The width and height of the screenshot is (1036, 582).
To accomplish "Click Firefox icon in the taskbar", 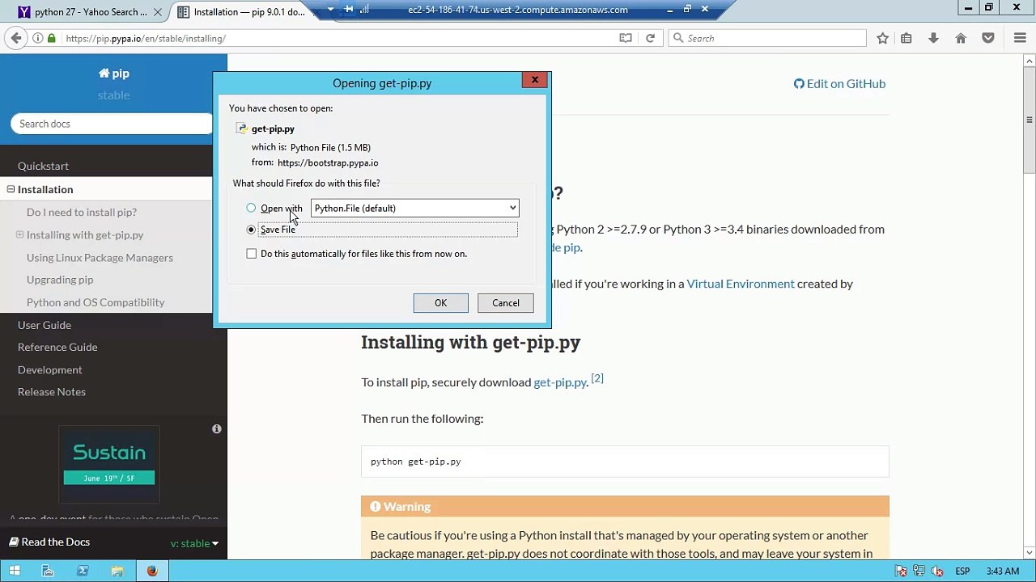I will pyautogui.click(x=151, y=571).
